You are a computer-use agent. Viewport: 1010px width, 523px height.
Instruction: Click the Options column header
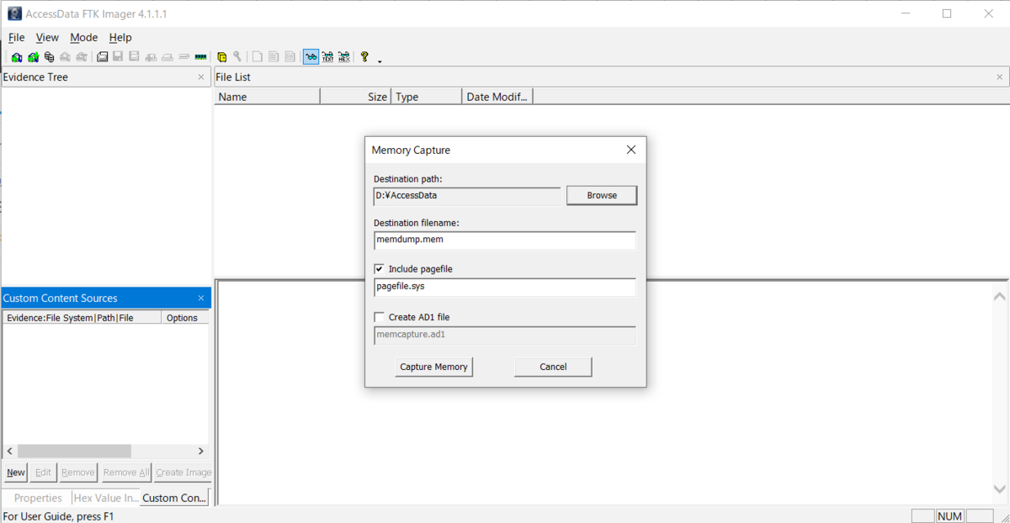184,318
